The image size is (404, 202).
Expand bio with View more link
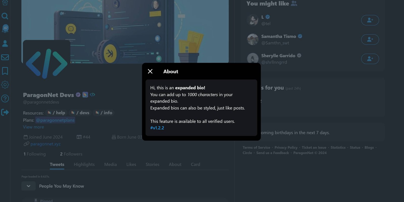click(x=33, y=127)
